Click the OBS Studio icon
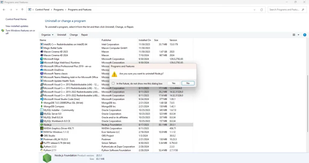Viewport: 309px width, 163px height. 42,136
